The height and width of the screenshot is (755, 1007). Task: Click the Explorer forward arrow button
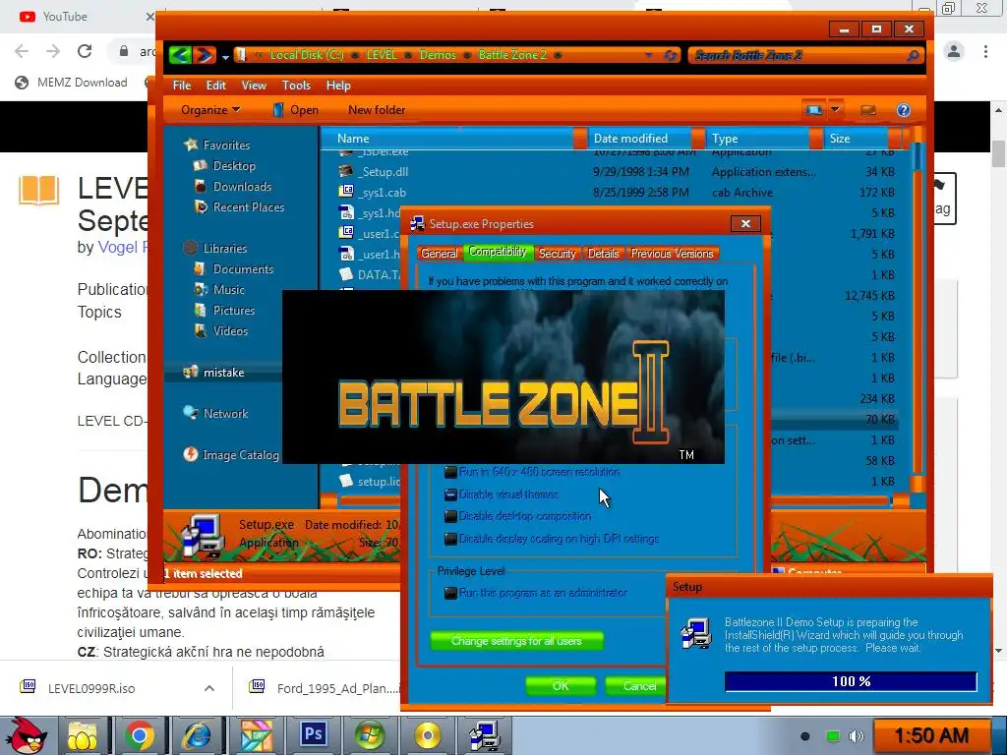205,55
